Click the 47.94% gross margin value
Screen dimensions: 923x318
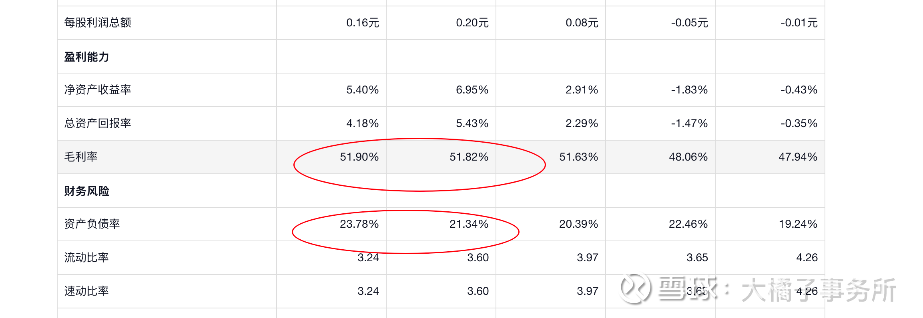[x=798, y=157]
